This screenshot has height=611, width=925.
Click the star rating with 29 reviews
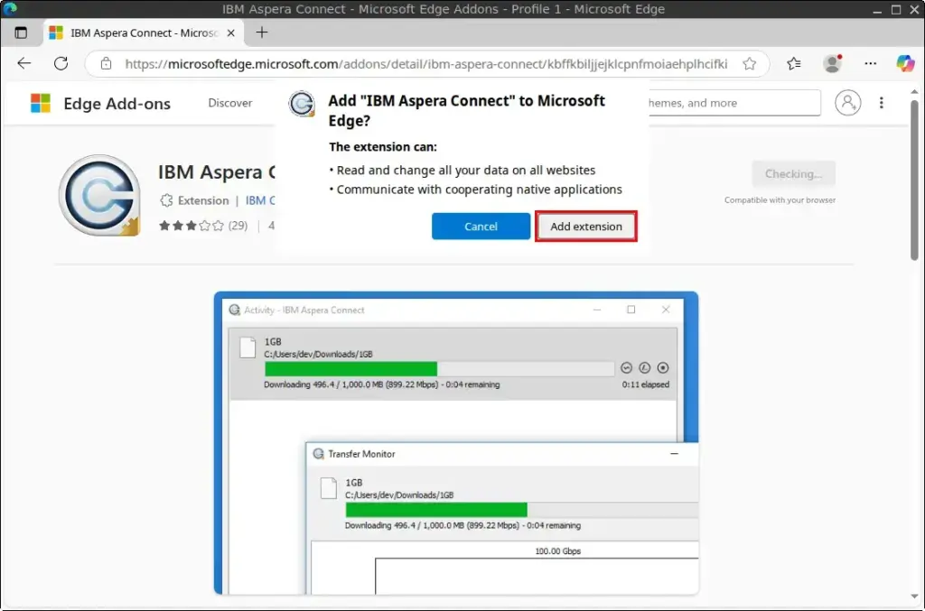point(203,225)
